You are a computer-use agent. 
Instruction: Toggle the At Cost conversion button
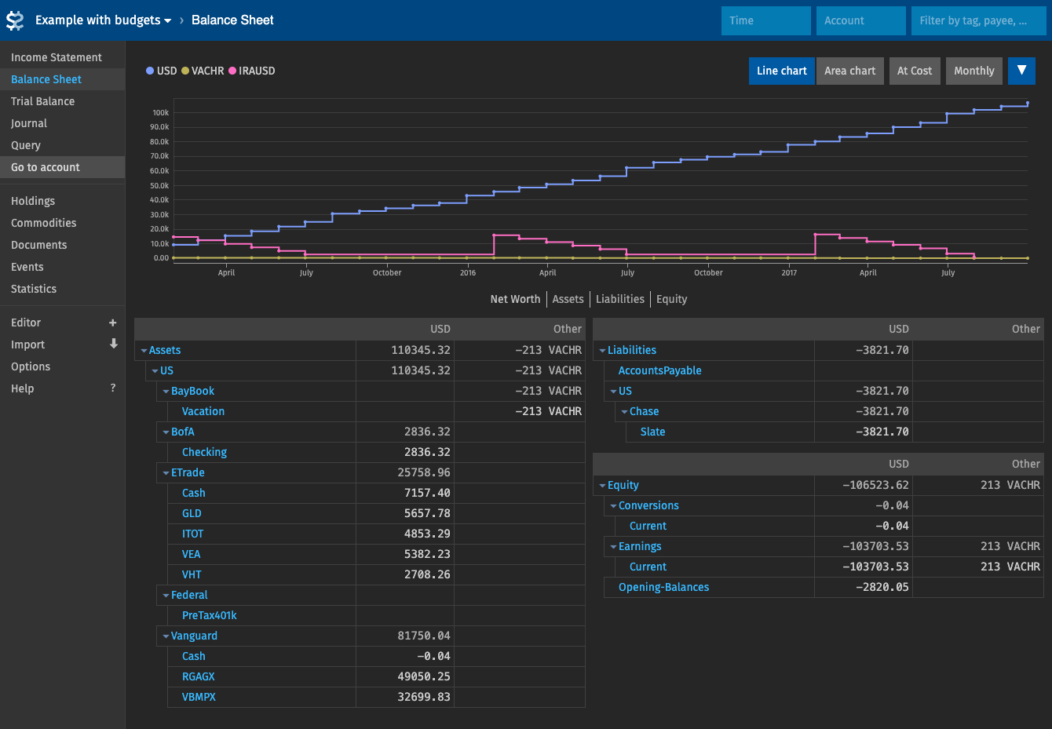click(x=915, y=71)
